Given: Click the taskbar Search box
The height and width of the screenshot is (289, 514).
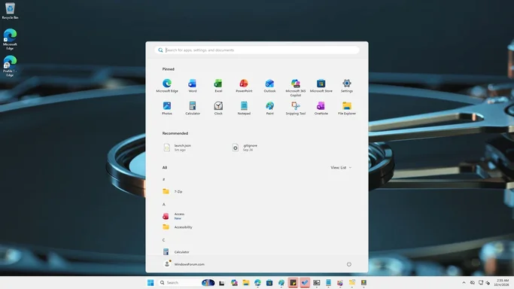Looking at the screenshot, I should 187,282.
